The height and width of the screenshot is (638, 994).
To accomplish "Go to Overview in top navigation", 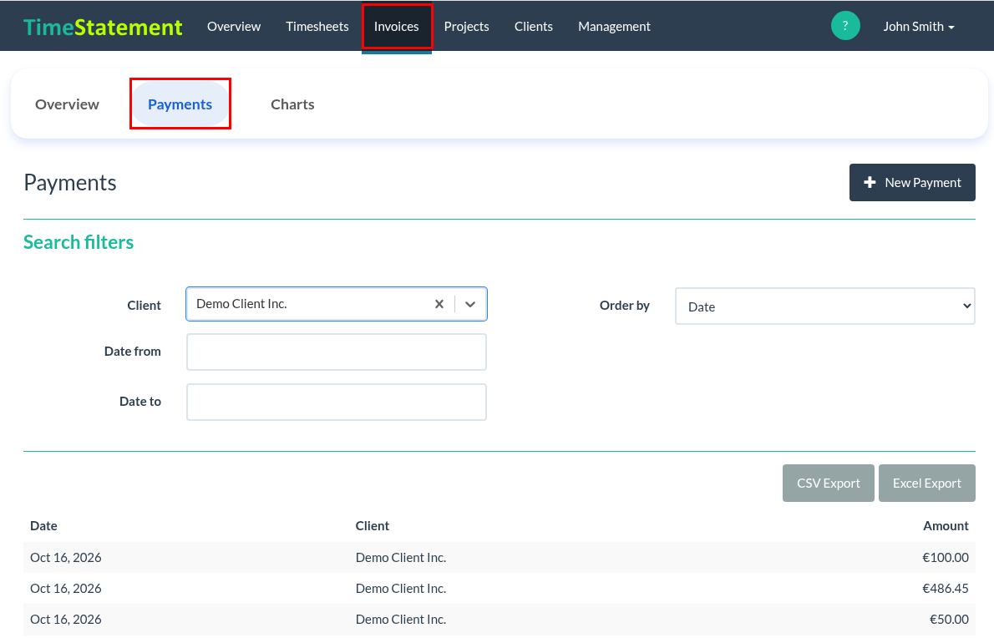I will point(234,27).
